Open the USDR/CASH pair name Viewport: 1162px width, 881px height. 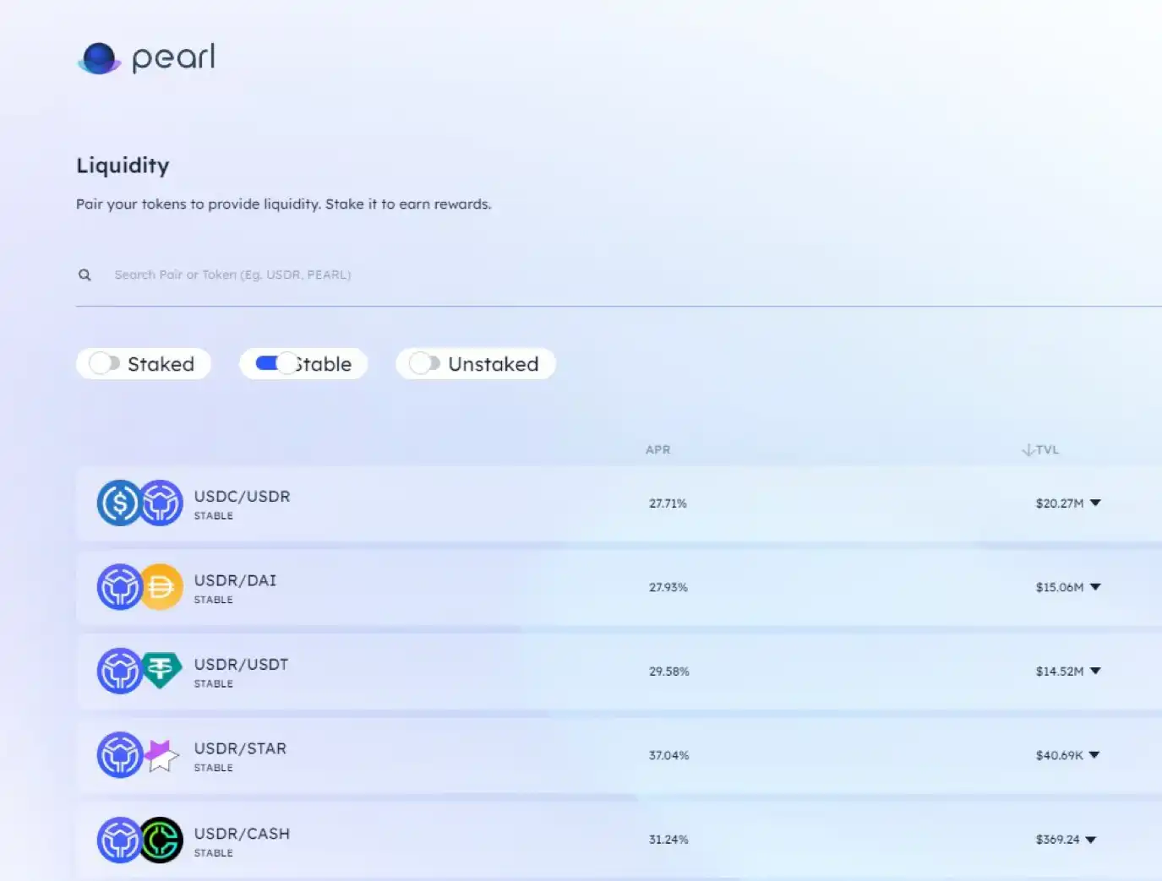click(242, 834)
